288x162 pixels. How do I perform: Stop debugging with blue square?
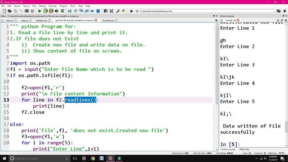[x=98, y=11]
